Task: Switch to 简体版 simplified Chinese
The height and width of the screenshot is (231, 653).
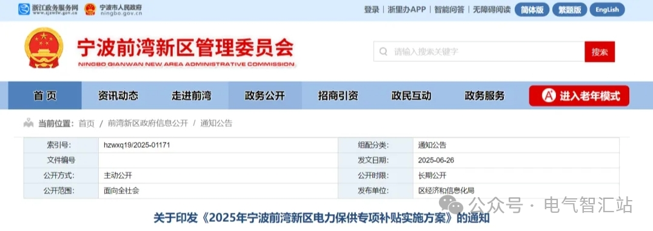Action: (532, 10)
